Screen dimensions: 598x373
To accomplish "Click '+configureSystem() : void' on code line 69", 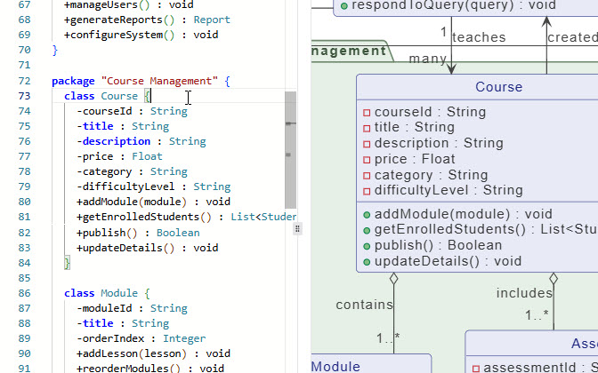I will click(141, 35).
